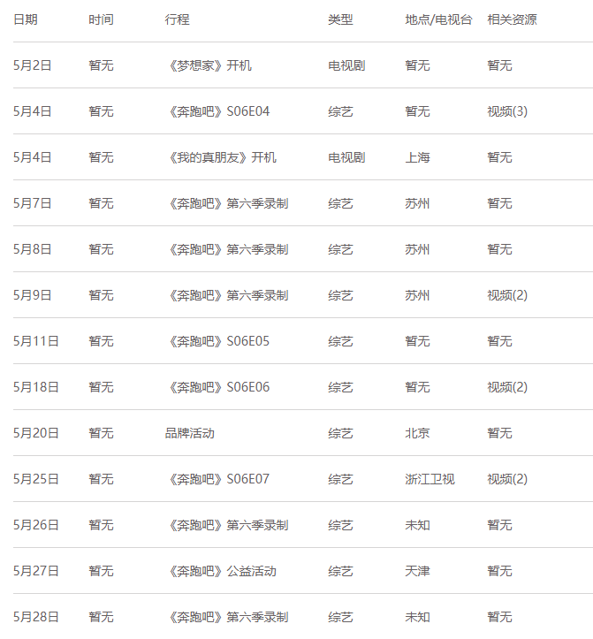Click the 天津 location cell
Screen dimensions: 593x639
tap(417, 571)
